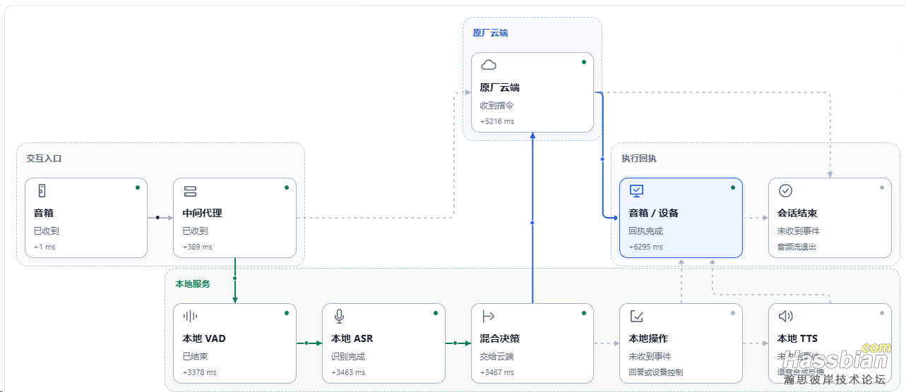Image resolution: width=906 pixels, height=392 pixels.
Task: Click the waveform icon on the 本地 VAD card
Action: click(190, 317)
